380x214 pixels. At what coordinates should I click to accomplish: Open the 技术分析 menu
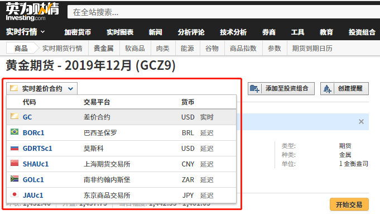coord(233,32)
